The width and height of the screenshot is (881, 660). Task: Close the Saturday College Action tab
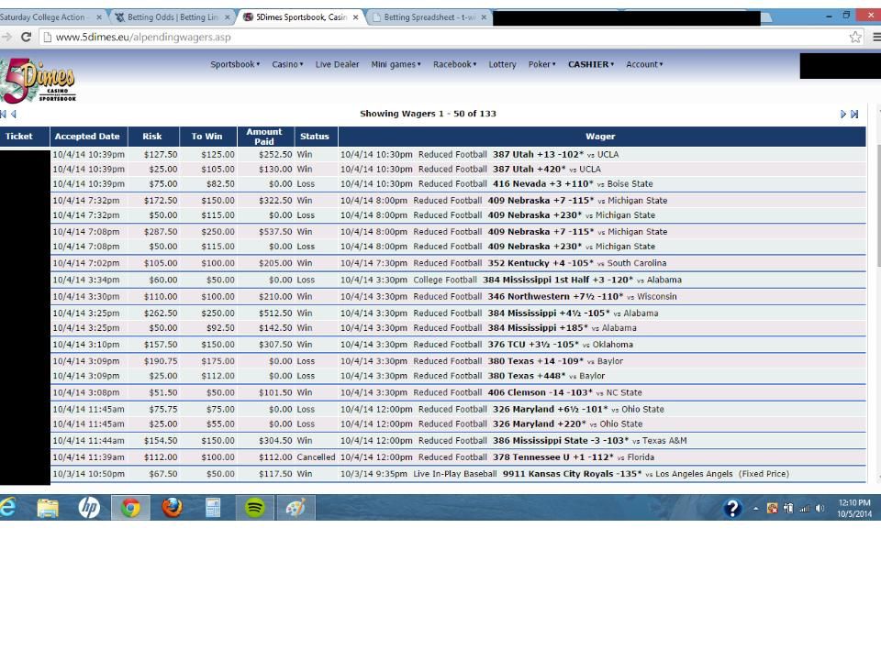tap(99, 17)
